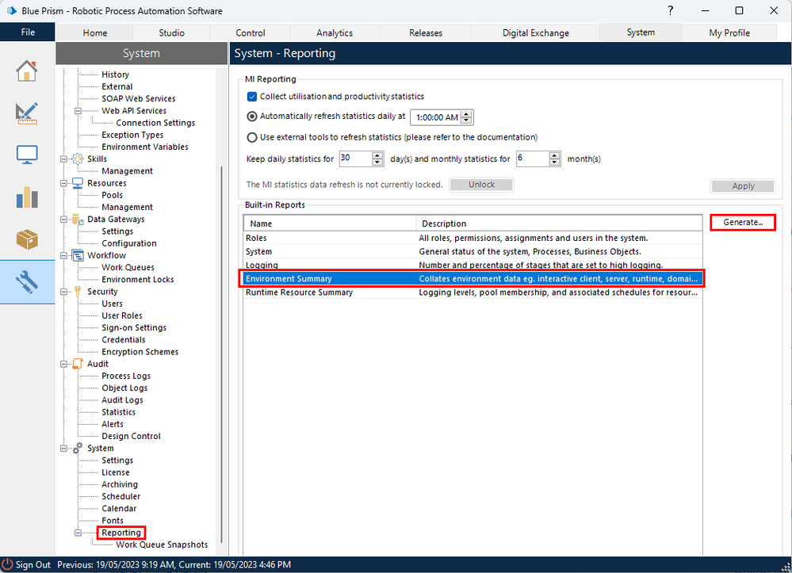Click the Skills tree node icon

point(77,159)
